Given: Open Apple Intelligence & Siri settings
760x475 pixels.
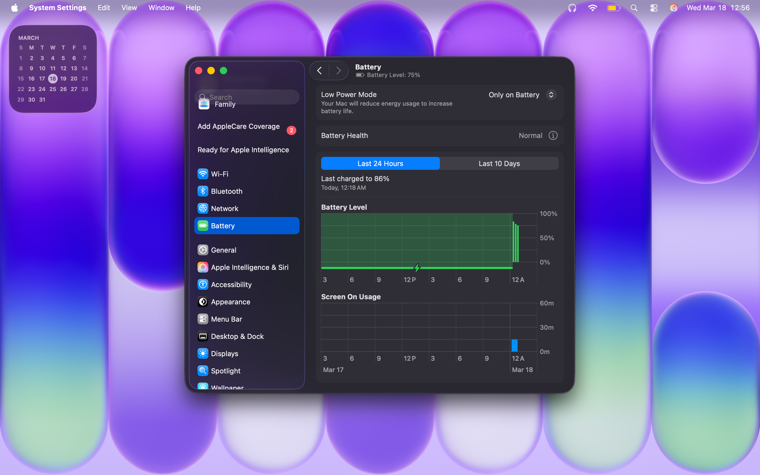Looking at the screenshot, I should (249, 267).
